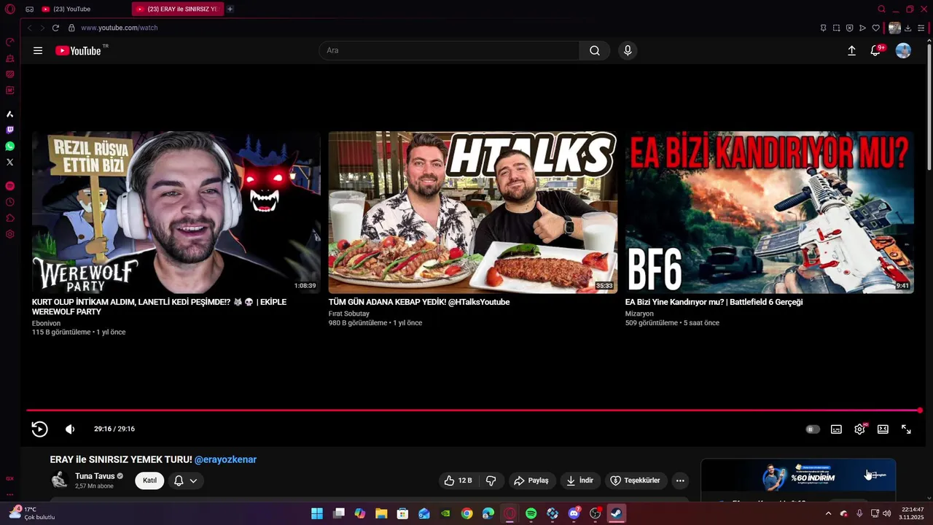Open the upload/create icon in the YouTube header
The width and height of the screenshot is (933, 525).
point(851,50)
